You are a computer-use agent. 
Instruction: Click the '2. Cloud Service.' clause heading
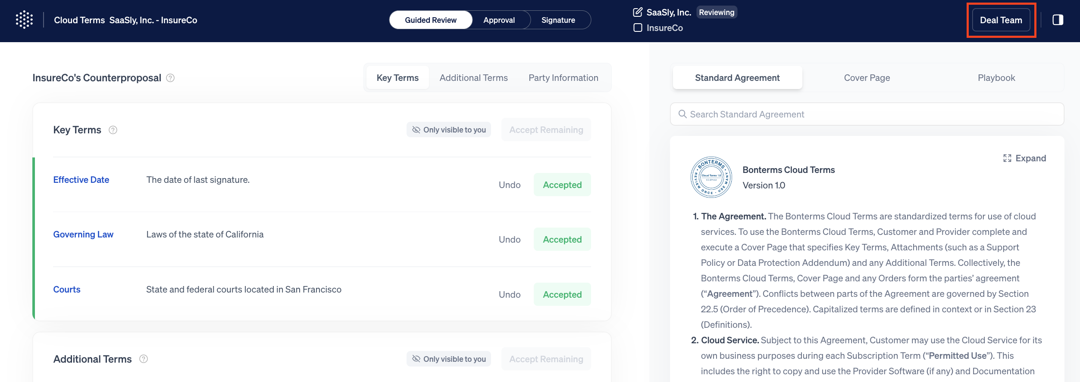(725, 340)
